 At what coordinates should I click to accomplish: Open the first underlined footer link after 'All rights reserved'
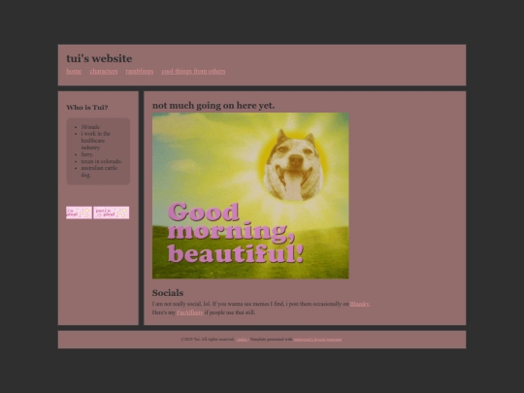(x=242, y=340)
